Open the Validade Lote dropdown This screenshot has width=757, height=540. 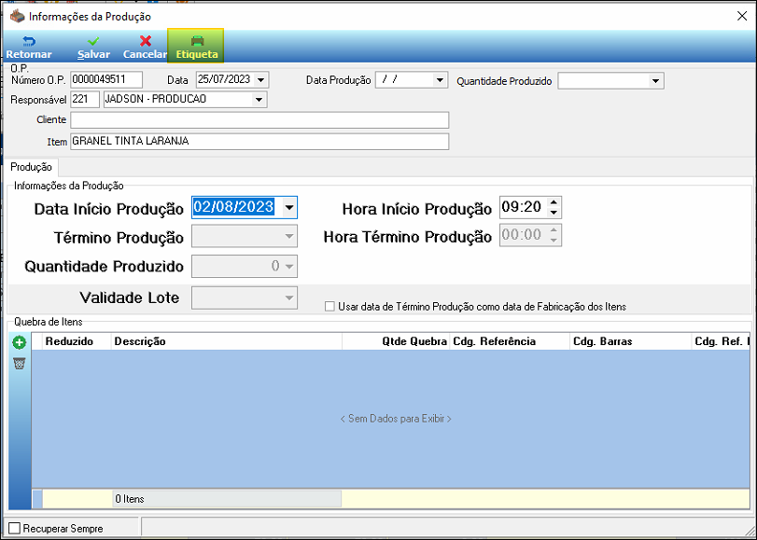tap(289, 298)
